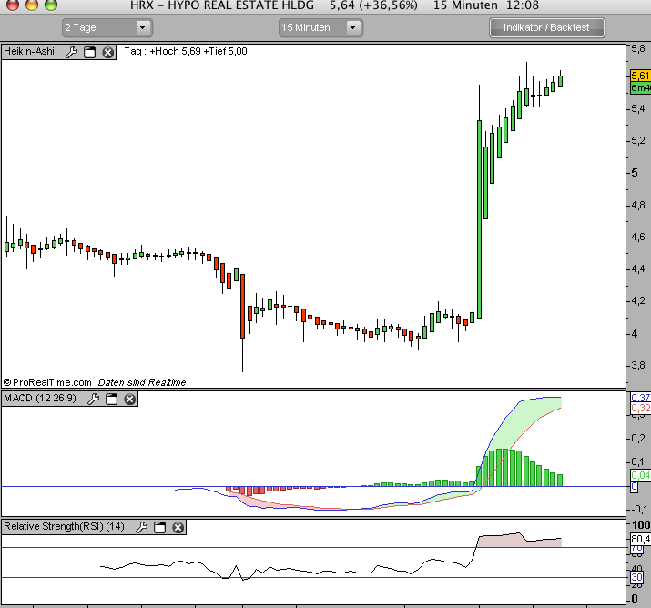Click the 80,4 RSI value label
Image resolution: width=651 pixels, height=608 pixels.
tap(640, 539)
